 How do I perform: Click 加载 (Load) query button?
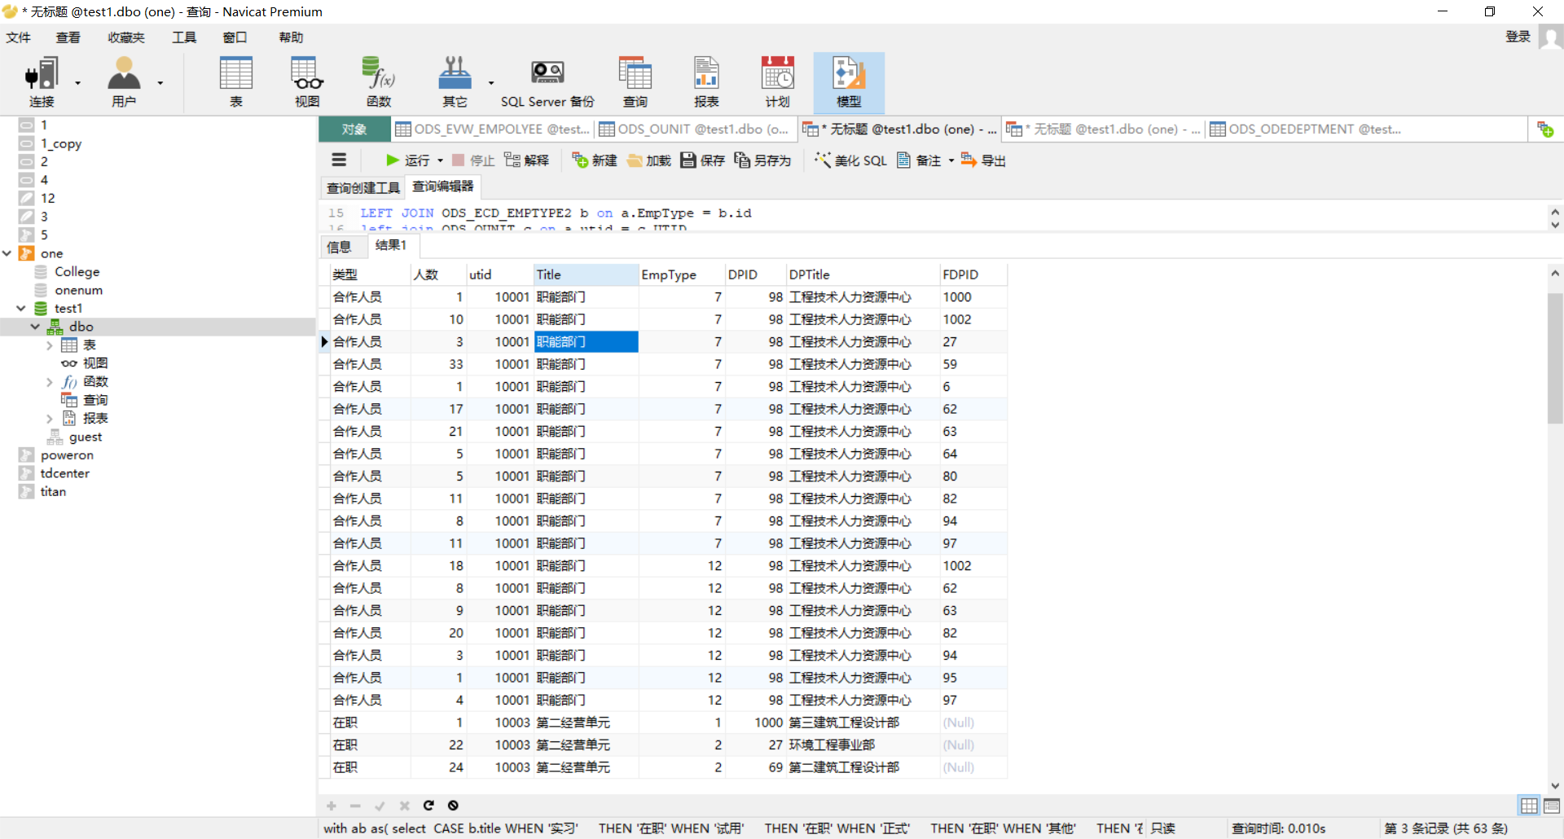(649, 160)
